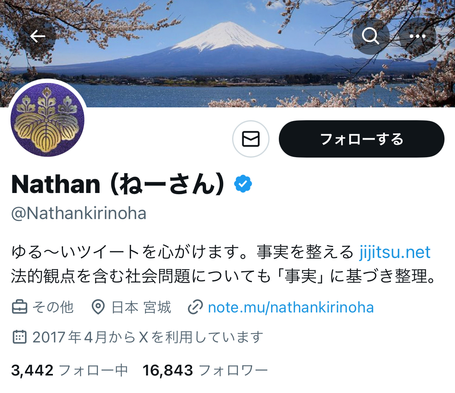The image size is (455, 393).
Task: Click the chain link icon
Action: [195, 307]
